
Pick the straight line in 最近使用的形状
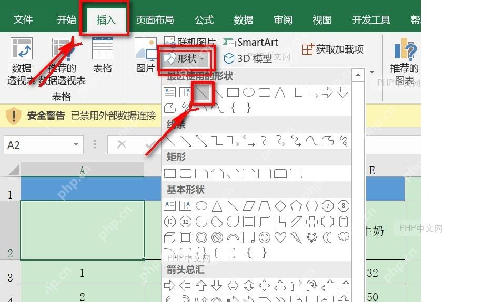tap(201, 92)
